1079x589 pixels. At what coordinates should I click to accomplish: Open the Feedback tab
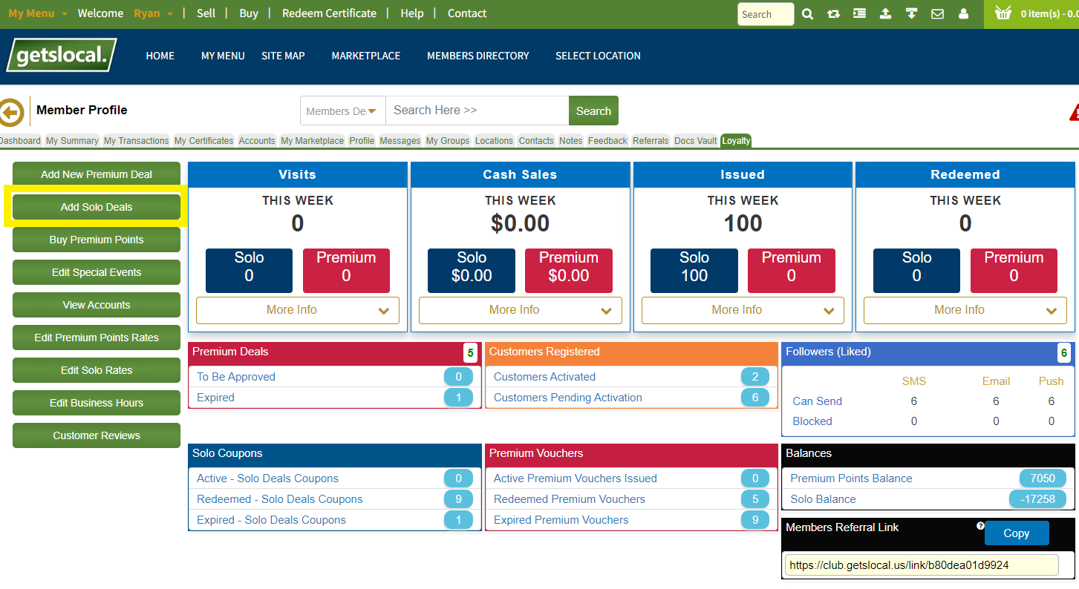coord(607,141)
